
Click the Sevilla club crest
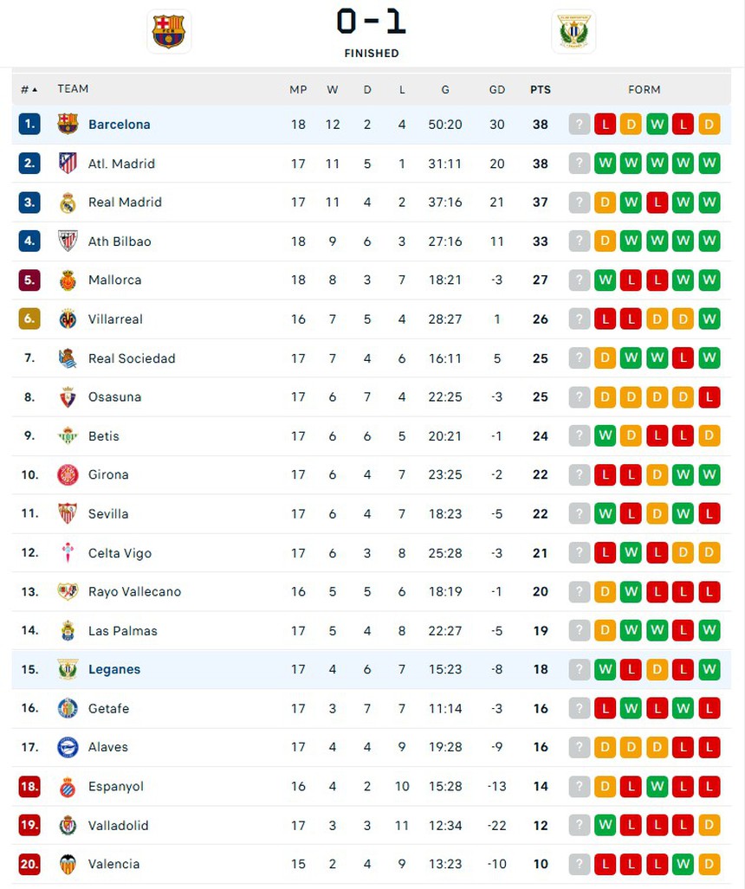tap(68, 513)
